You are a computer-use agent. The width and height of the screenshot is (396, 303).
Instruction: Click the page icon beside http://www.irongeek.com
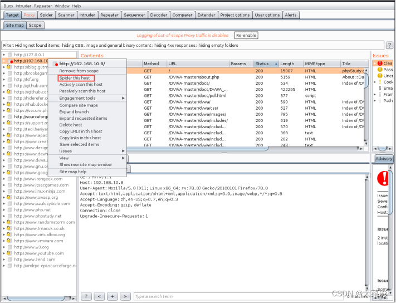pyautogui.click(x=9, y=179)
